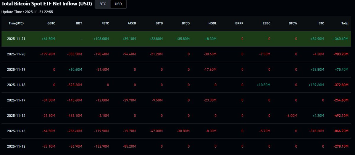Click the +22.80M BITB cell
The width and height of the screenshot is (355, 155).
pyautogui.click(x=156, y=39)
